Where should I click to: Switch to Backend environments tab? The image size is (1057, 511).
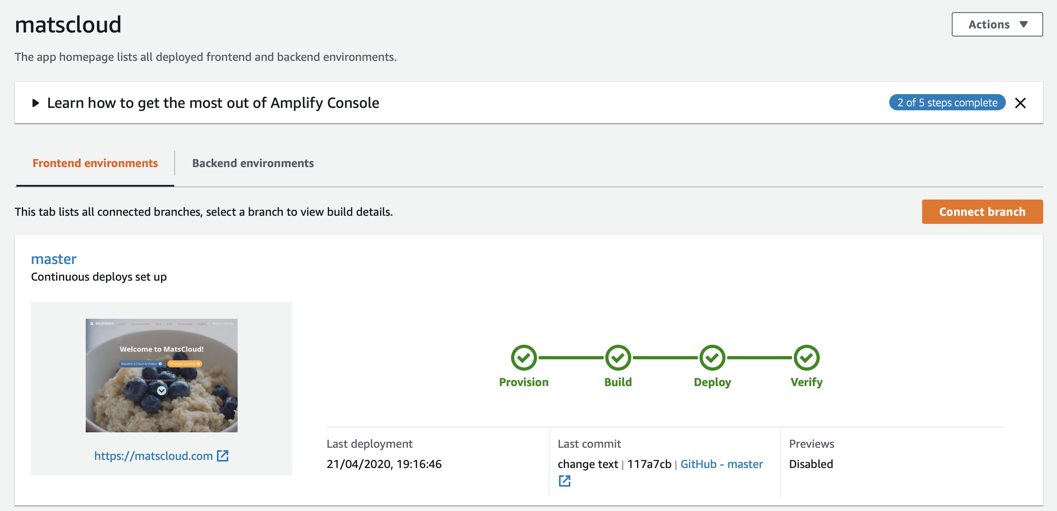point(253,163)
